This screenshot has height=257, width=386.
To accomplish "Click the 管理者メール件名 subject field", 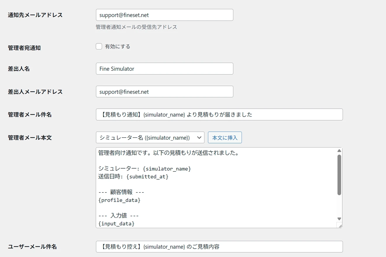I will pos(219,114).
